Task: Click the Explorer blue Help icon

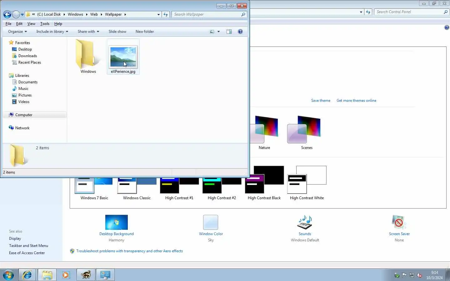Action: (x=240, y=32)
